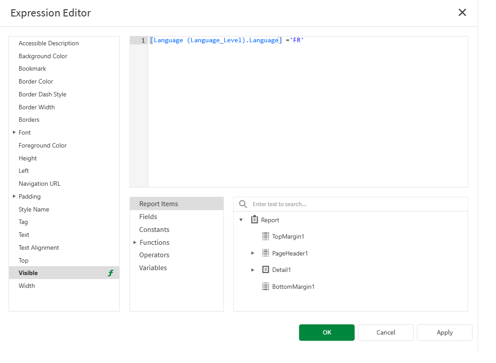
Task: Select Foreground Color property
Action: pos(43,146)
